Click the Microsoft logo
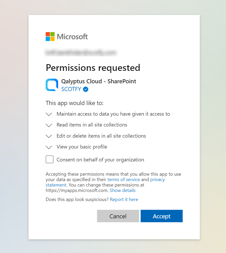This screenshot has width=226, height=253. (66, 36)
